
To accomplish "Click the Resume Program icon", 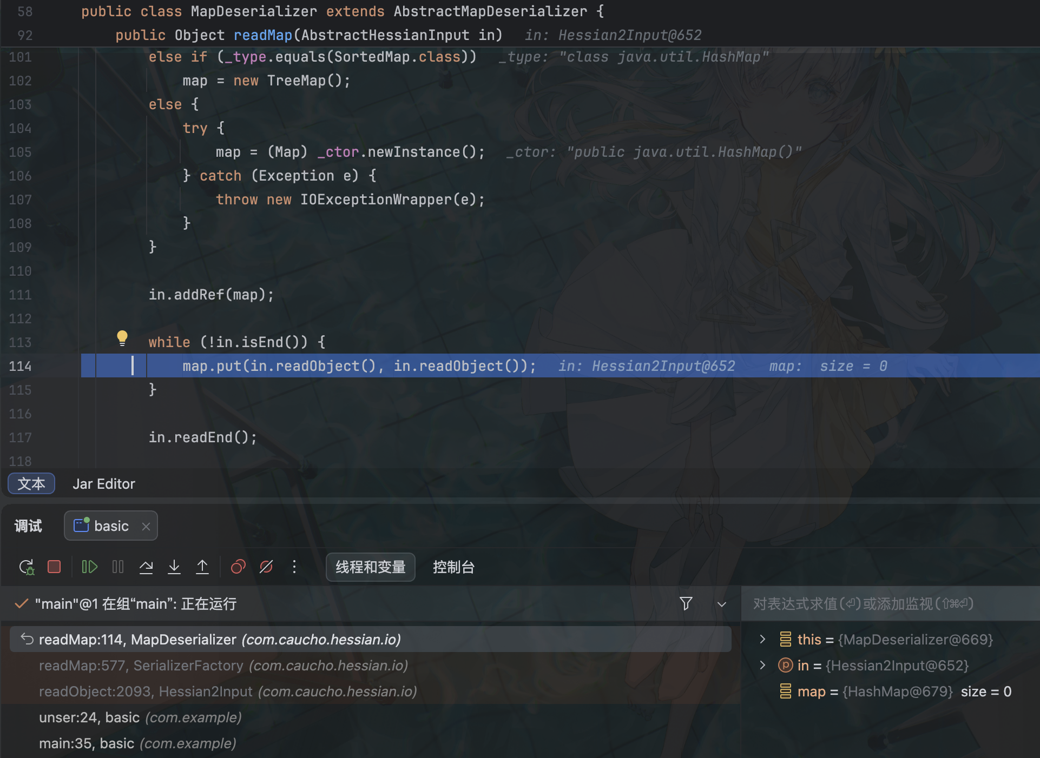I will tap(89, 567).
